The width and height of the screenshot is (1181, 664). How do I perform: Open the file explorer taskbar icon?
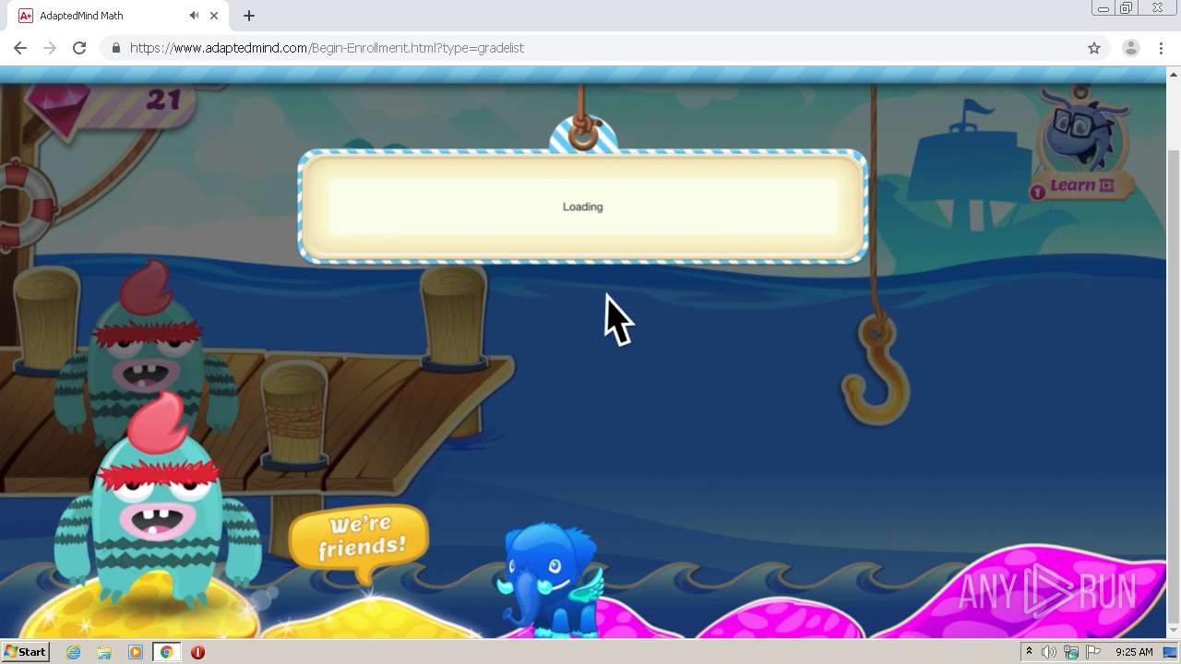(x=104, y=652)
